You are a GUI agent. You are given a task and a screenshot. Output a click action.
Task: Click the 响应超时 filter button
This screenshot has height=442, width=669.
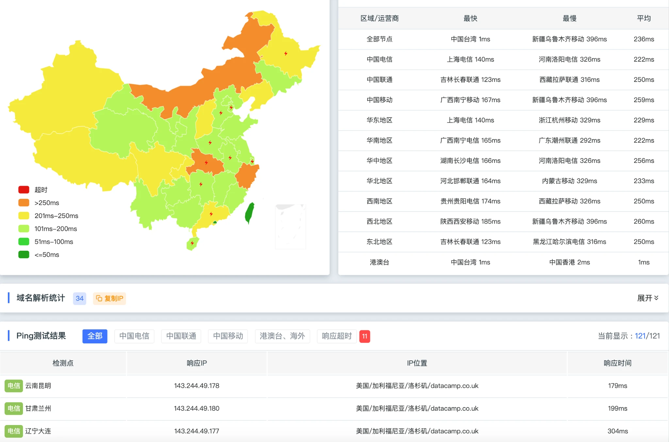(x=337, y=336)
